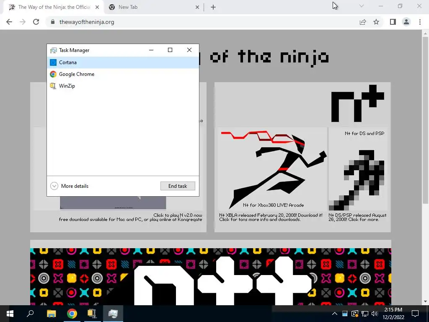Click the volume speaker tray icon
Image resolution: width=429 pixels, height=322 pixels.
375,314
